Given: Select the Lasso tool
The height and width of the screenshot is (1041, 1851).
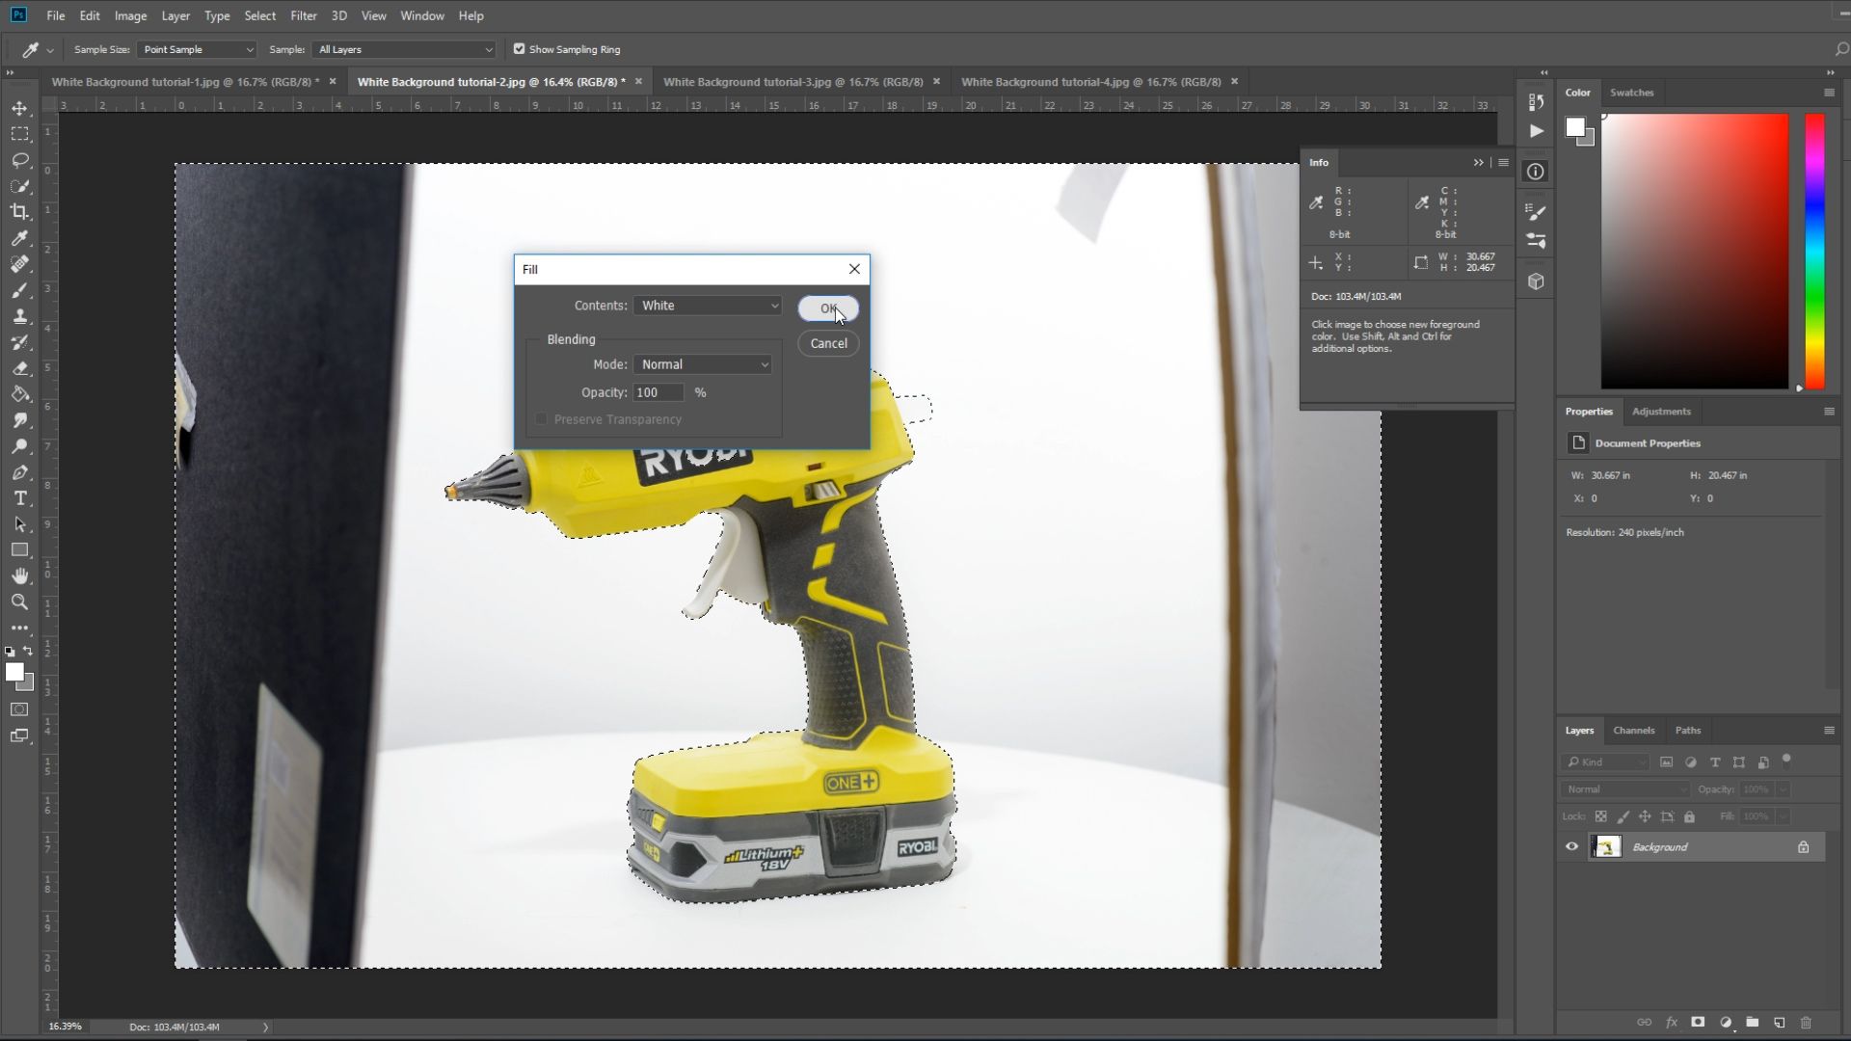Looking at the screenshot, I should (x=19, y=161).
